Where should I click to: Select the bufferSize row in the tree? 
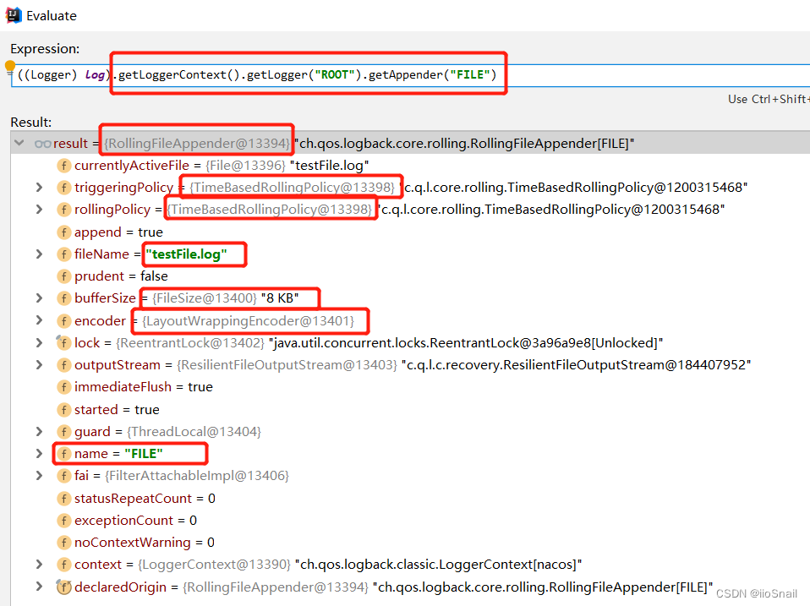click(x=106, y=298)
